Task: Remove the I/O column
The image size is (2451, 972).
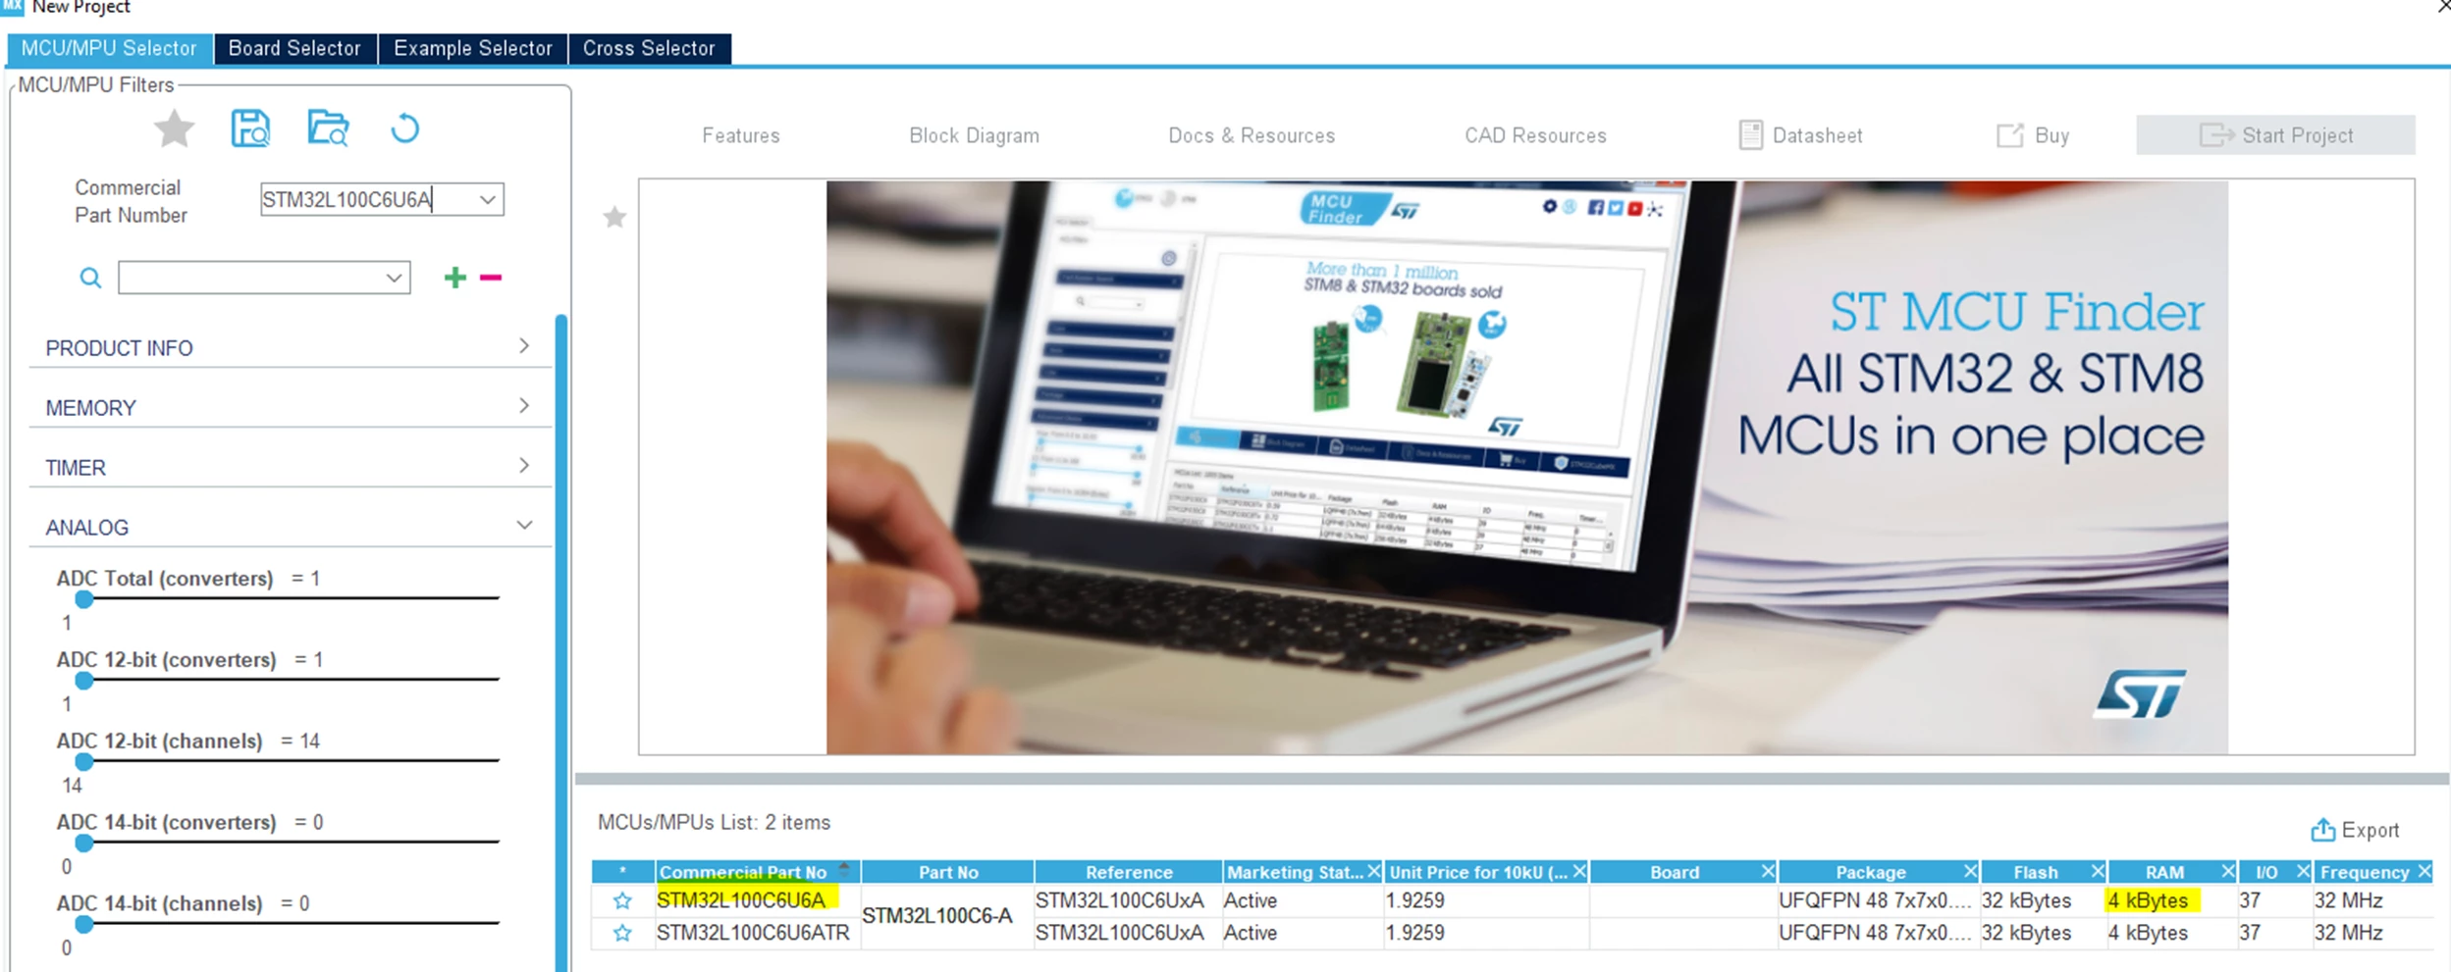Action: 2304,871
